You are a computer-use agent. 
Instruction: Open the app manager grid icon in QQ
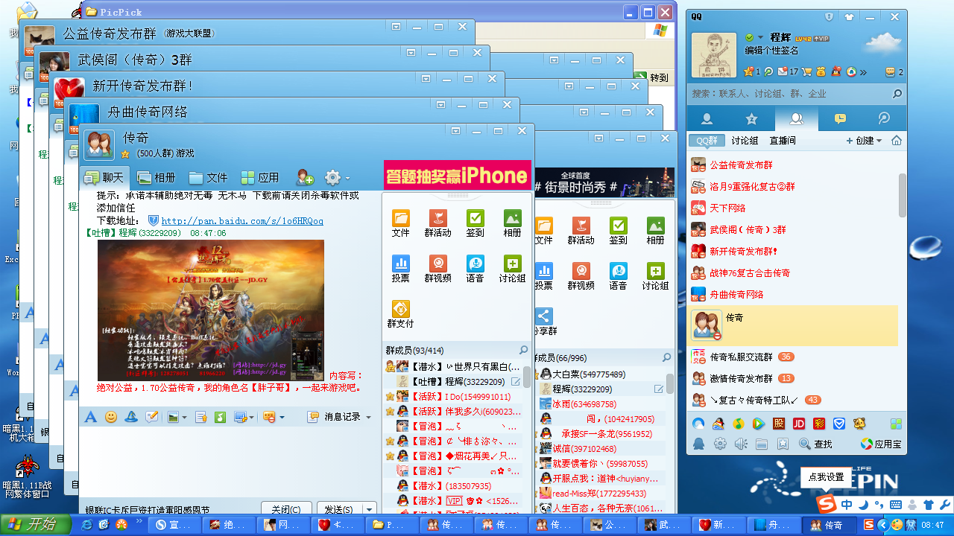tap(895, 424)
